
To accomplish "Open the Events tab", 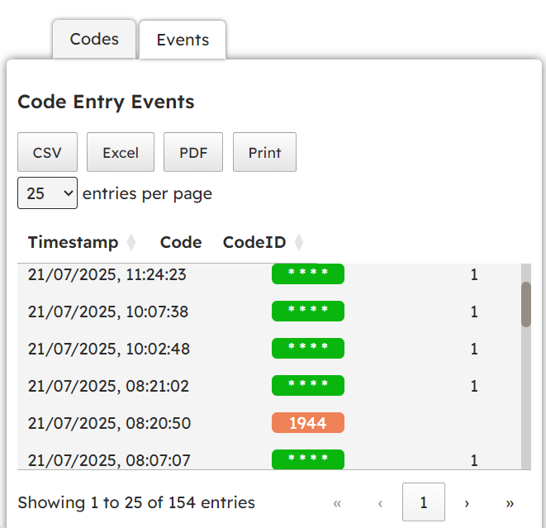I will tap(183, 40).
